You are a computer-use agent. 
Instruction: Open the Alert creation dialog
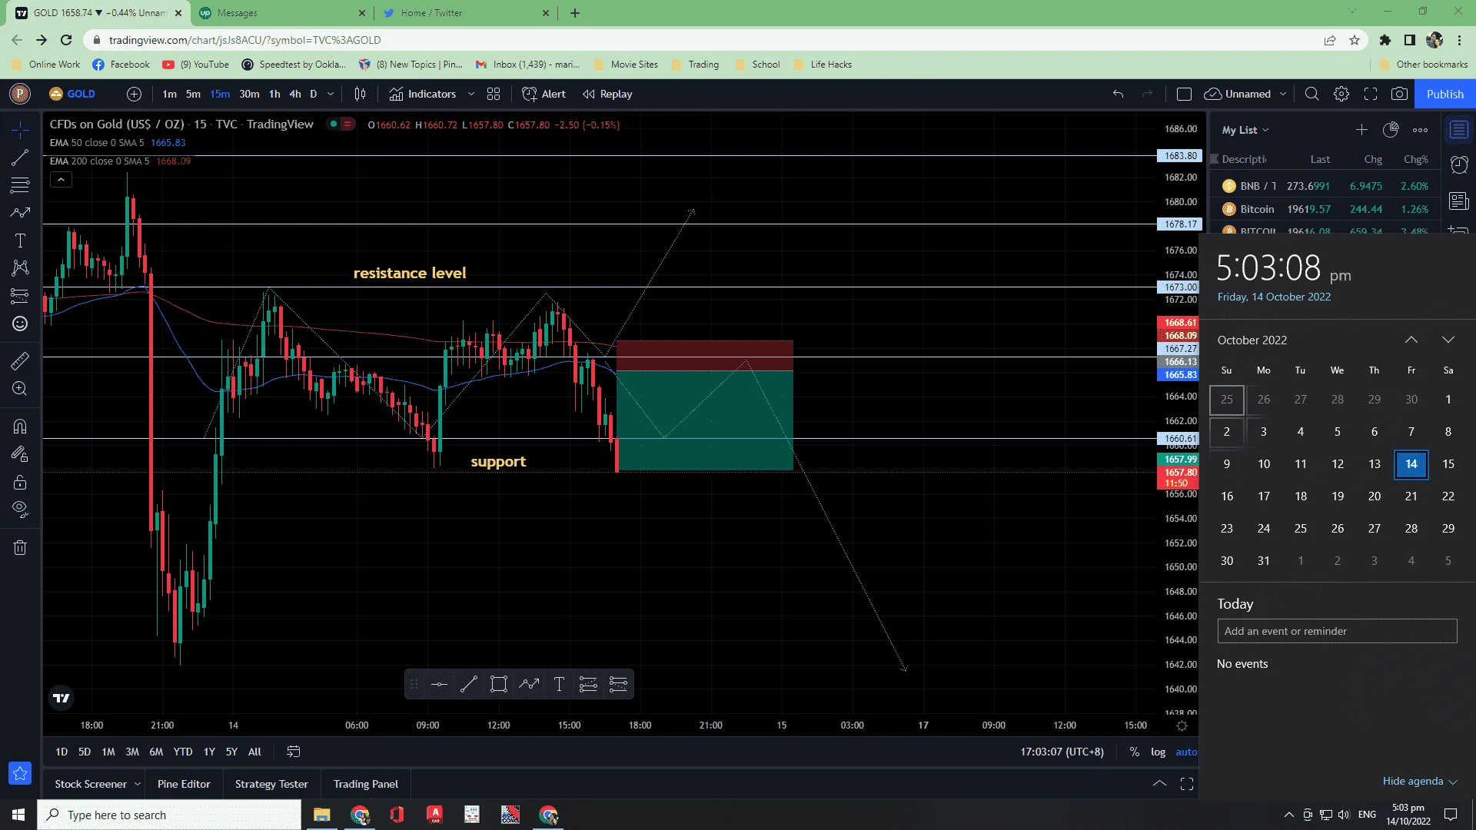point(544,94)
